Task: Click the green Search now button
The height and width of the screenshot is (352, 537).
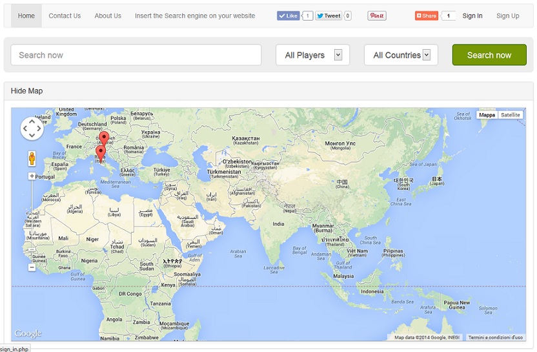Action: [489, 55]
